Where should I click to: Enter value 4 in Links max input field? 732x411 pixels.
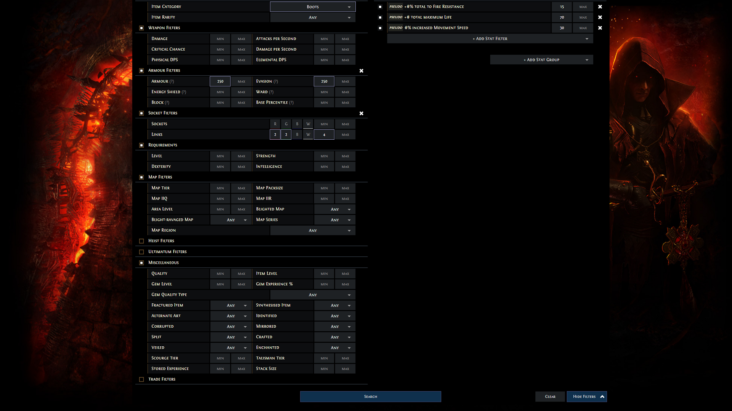point(345,134)
